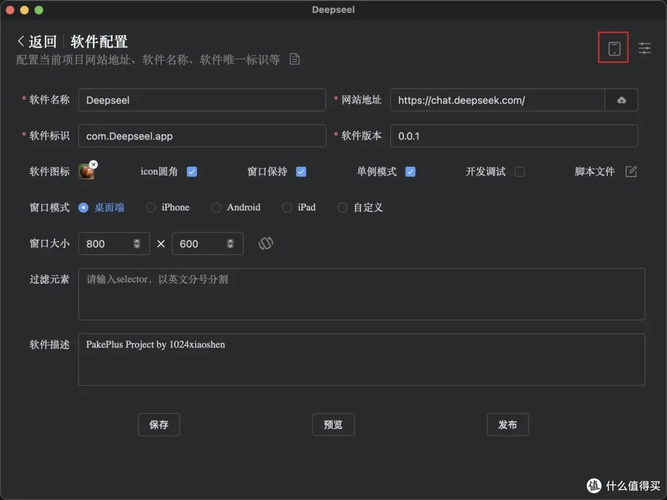Click the yellow macOS minimize button

coord(24,10)
